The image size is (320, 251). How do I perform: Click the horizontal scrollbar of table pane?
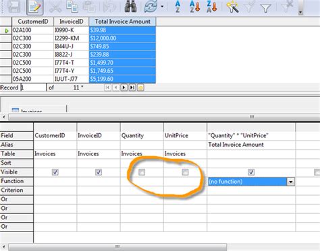[164, 117]
